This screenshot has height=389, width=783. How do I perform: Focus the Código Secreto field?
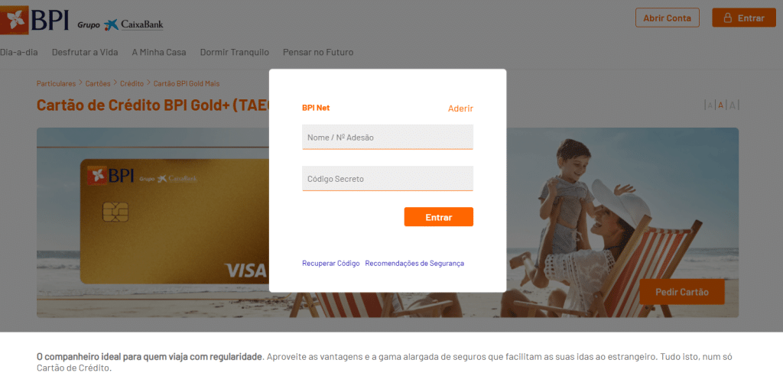(388, 178)
